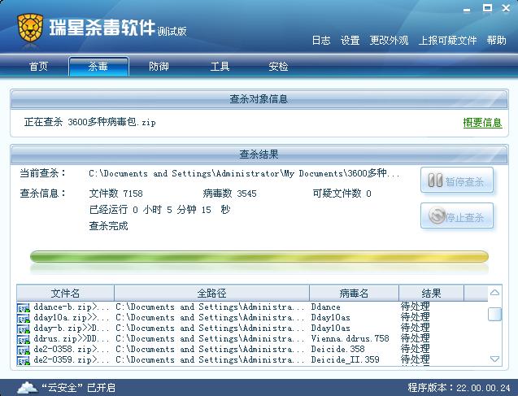This screenshot has width=518, height=396.
Task: Click virus name Ddance
Action: 325,307
